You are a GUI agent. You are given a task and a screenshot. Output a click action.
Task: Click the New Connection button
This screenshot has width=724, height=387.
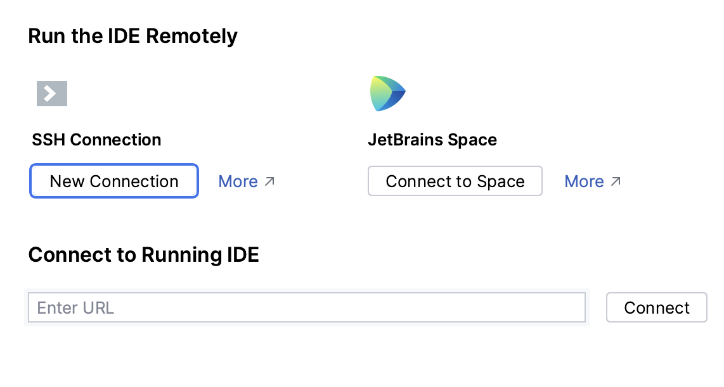coord(113,181)
